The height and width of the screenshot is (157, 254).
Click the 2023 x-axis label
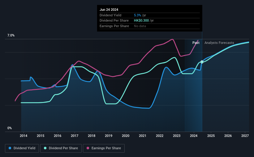[x=177, y=136]
